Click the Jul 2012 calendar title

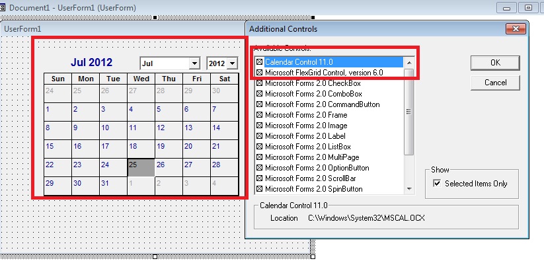click(92, 62)
